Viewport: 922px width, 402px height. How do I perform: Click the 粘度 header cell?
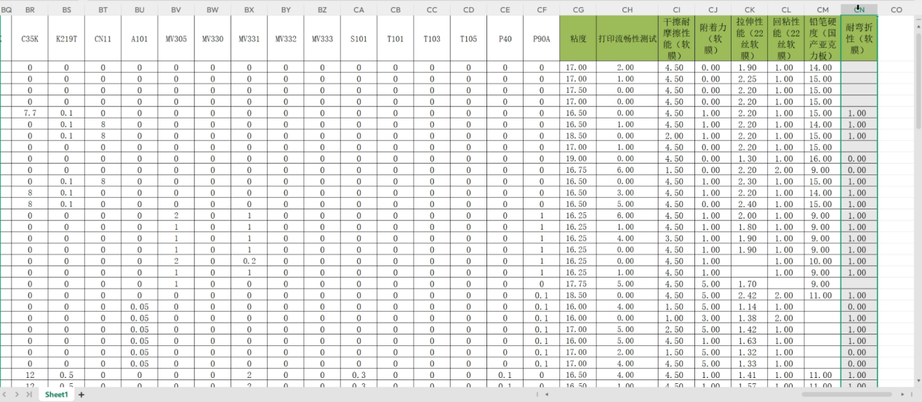pos(578,39)
